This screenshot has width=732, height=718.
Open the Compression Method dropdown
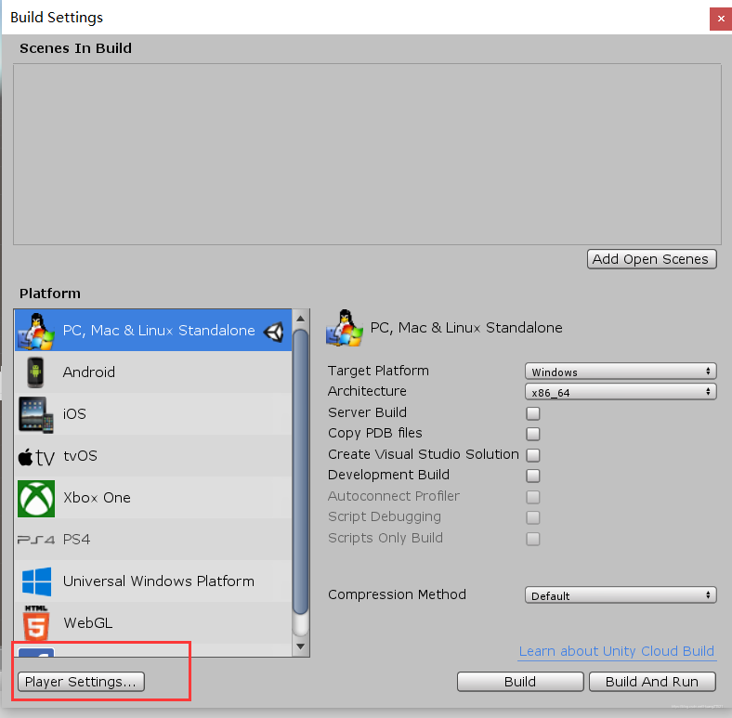tap(621, 595)
